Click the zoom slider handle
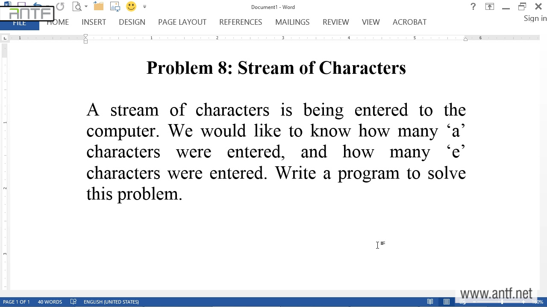 (x=502, y=302)
